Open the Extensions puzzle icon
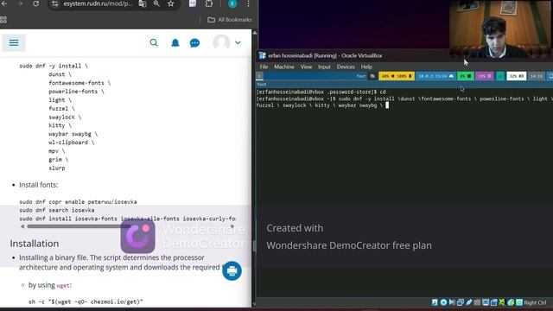The height and width of the screenshot is (311, 553). click(x=209, y=3)
